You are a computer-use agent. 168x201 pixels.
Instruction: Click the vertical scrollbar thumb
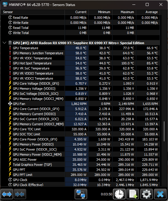(x=164, y=131)
